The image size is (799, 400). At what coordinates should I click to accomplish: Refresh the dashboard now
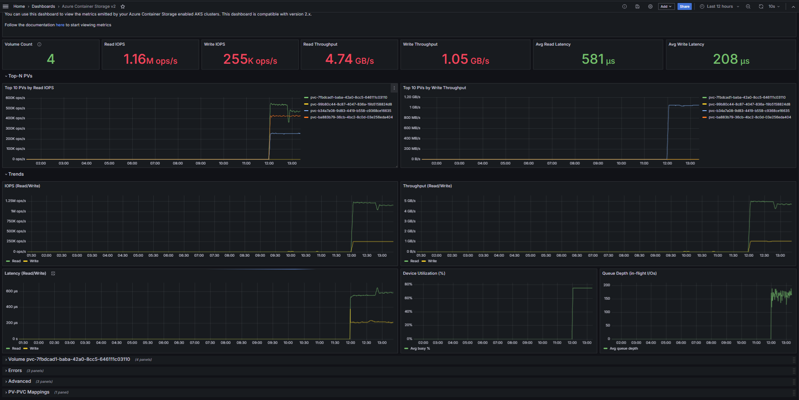[x=761, y=6]
